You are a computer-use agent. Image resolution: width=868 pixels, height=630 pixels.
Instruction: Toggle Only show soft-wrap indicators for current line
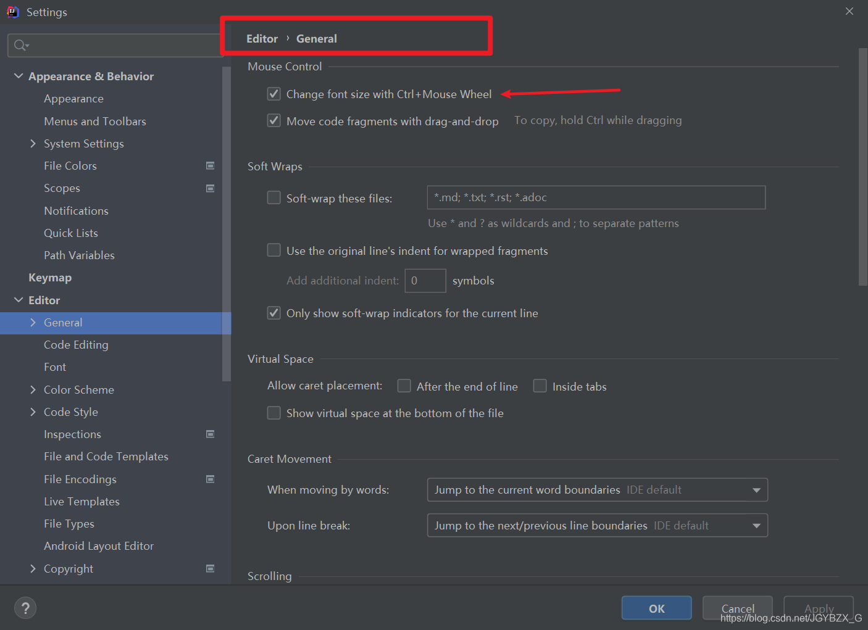pyautogui.click(x=273, y=313)
